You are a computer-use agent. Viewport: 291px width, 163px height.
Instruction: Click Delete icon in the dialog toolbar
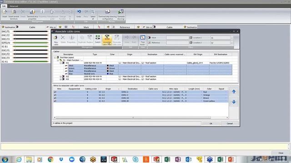[63, 39]
